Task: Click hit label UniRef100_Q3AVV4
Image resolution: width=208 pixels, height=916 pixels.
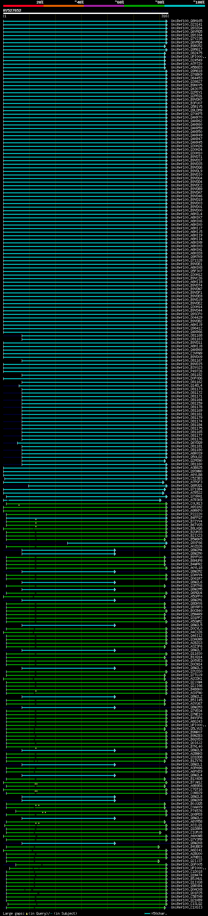Action: coord(187,574)
